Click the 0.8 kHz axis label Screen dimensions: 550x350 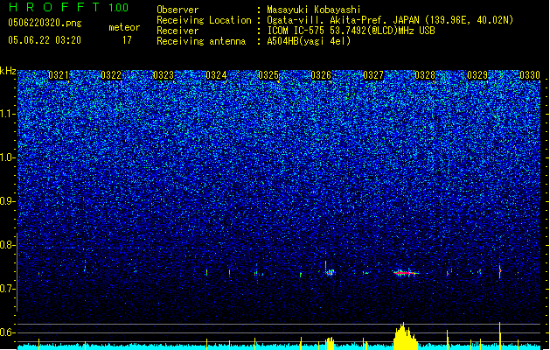[x=7, y=245]
